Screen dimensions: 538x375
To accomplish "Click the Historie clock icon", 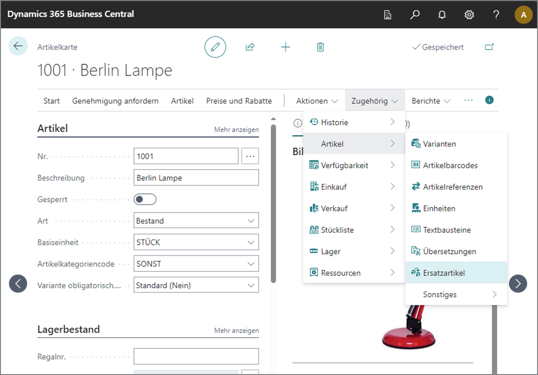I will pyautogui.click(x=314, y=122).
